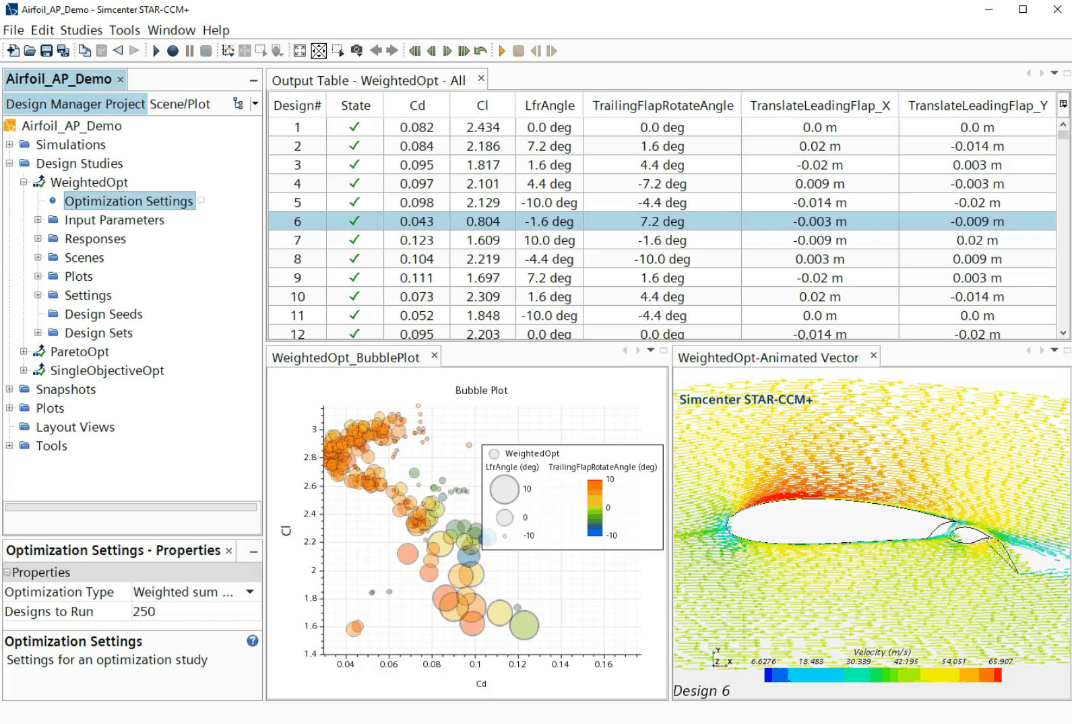Click the tree layout icon beside Scene/Plot
The image size is (1072, 724).
pos(238,103)
